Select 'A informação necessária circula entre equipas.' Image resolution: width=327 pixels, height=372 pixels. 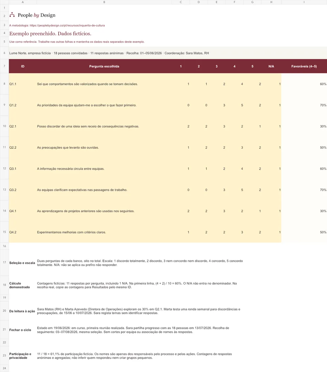[71, 169]
